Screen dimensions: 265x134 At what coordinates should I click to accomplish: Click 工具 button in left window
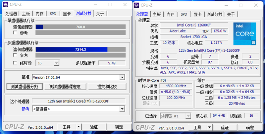pos(67,127)
